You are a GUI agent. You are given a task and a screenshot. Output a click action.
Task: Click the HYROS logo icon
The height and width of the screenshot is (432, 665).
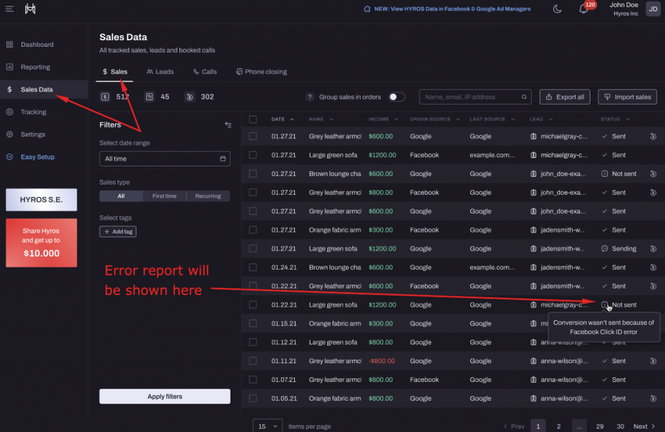tap(30, 8)
